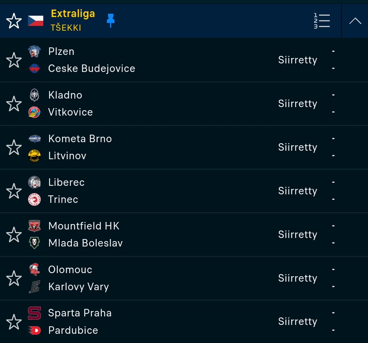Viewport: 368px width, 343px height.
Task: Unpin Extraliga using the blue pin icon
Action: click(x=110, y=20)
